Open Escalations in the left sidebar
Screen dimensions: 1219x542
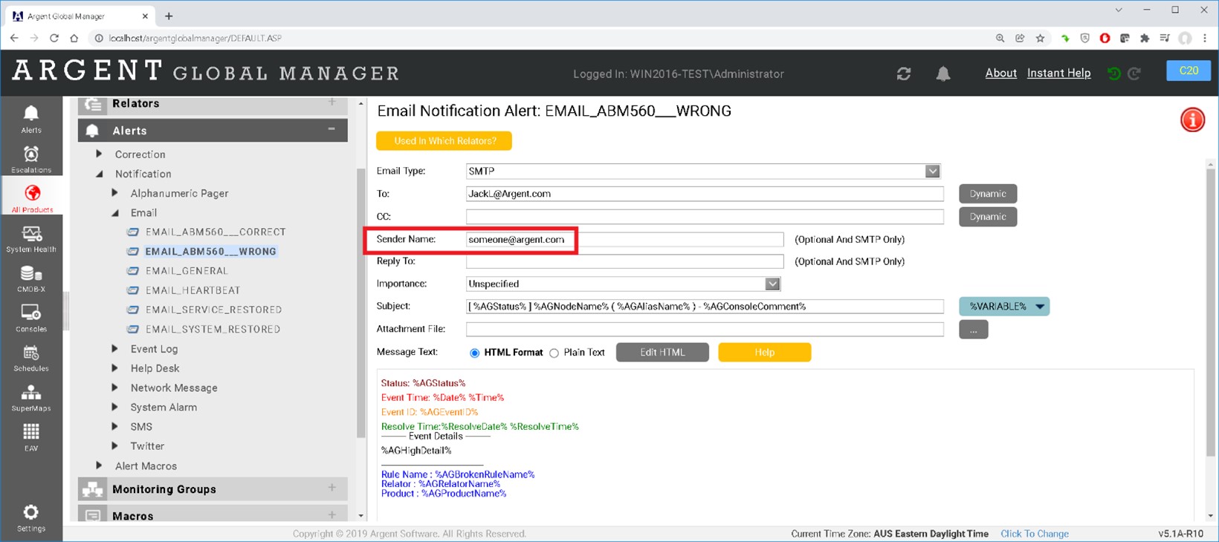click(31, 158)
